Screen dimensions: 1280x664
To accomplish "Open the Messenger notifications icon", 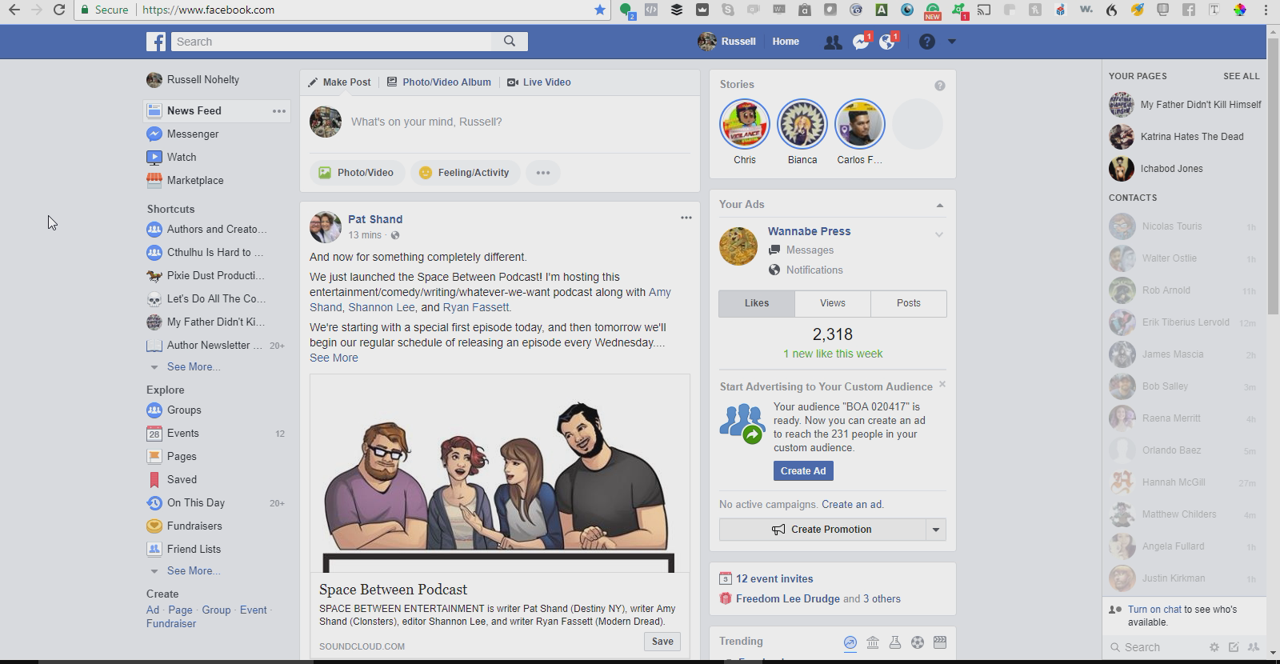I will 860,42.
